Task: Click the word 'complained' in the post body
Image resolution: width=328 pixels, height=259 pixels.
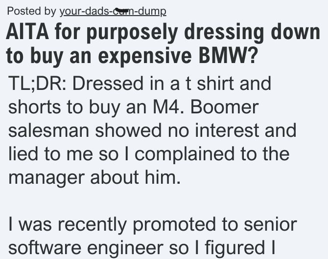Action: [184, 154]
